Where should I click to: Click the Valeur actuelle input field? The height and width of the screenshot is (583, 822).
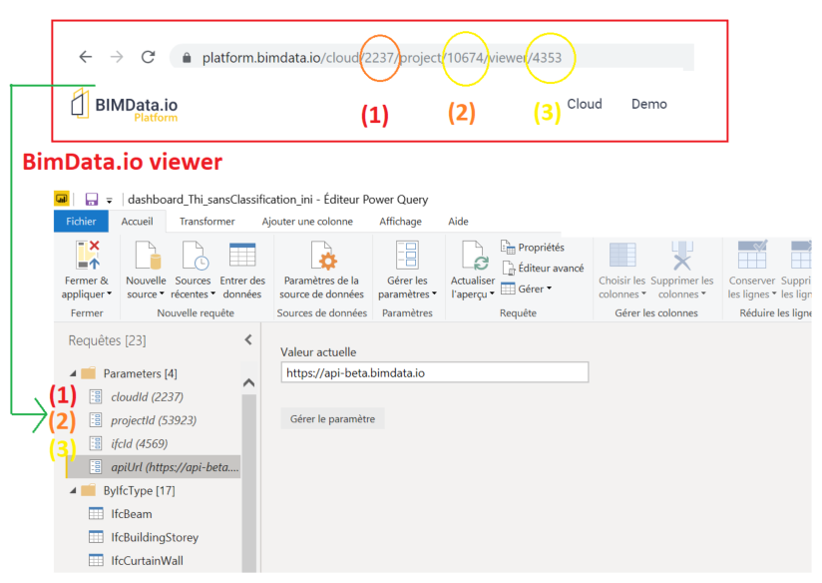tap(435, 372)
